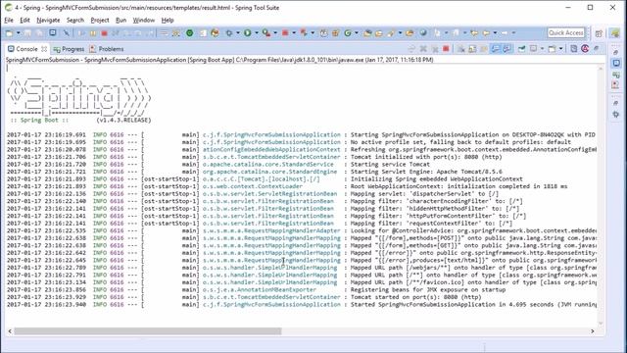Open the Open Console dropdown arrow
627x353 pixels.
(560, 49)
